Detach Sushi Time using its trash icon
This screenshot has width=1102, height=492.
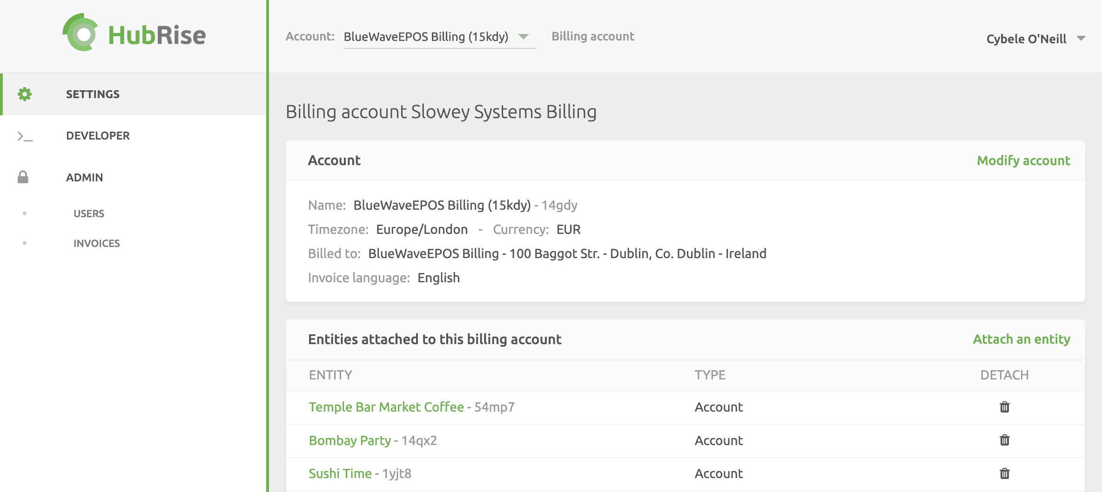pyautogui.click(x=1005, y=473)
